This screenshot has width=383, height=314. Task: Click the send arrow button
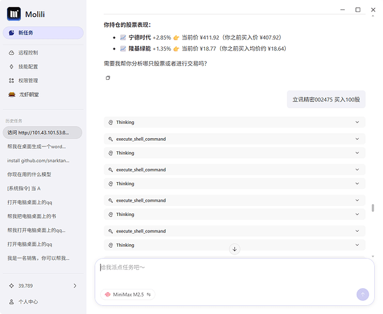click(x=362, y=295)
